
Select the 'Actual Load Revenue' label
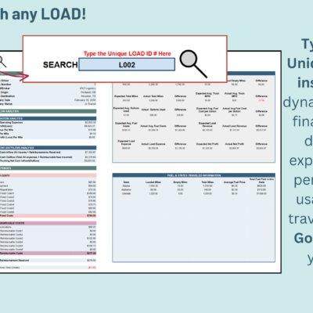[x=235, y=126]
